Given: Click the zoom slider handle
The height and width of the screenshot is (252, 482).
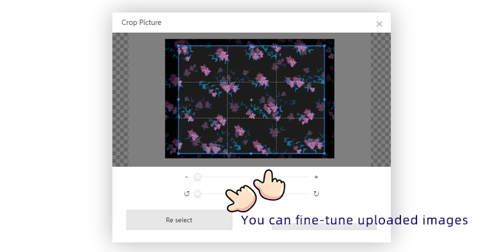Looking at the screenshot, I should click(x=198, y=177).
